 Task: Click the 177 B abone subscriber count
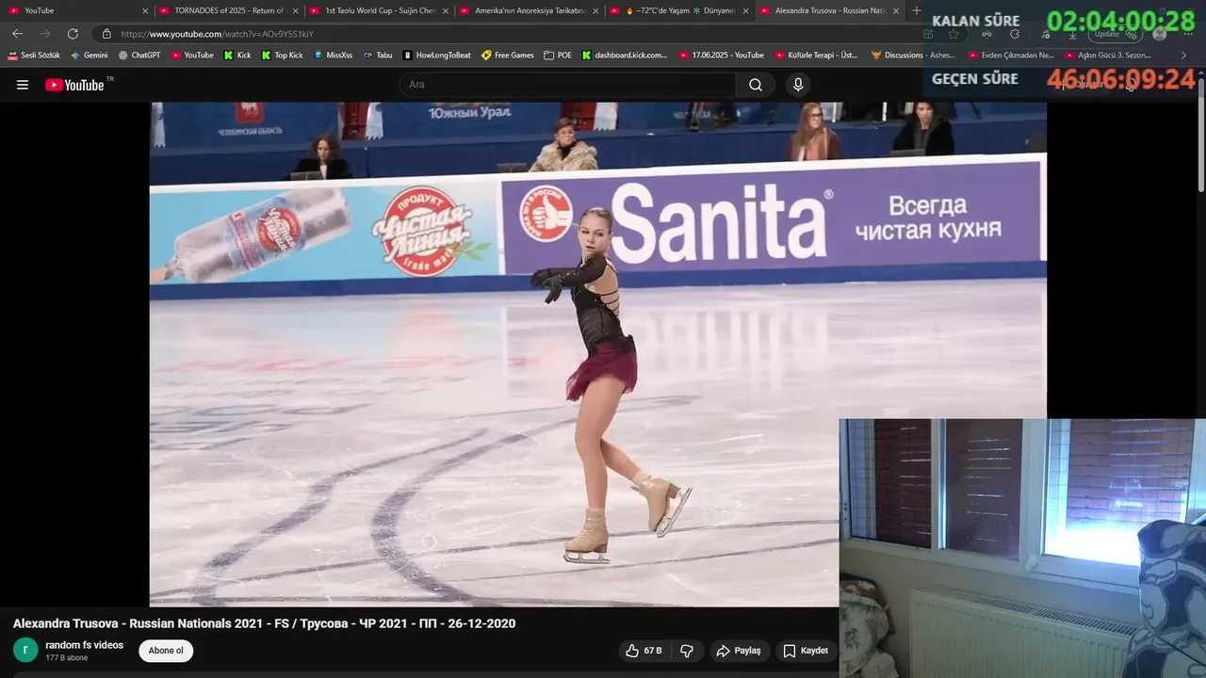67,658
